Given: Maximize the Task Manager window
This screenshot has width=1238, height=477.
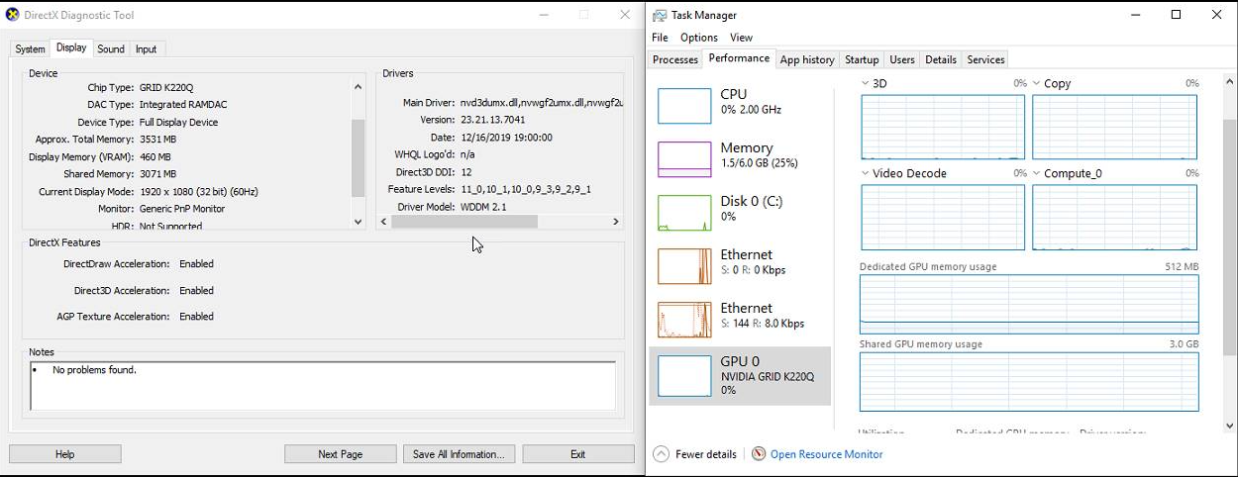Looking at the screenshot, I should [x=1176, y=15].
